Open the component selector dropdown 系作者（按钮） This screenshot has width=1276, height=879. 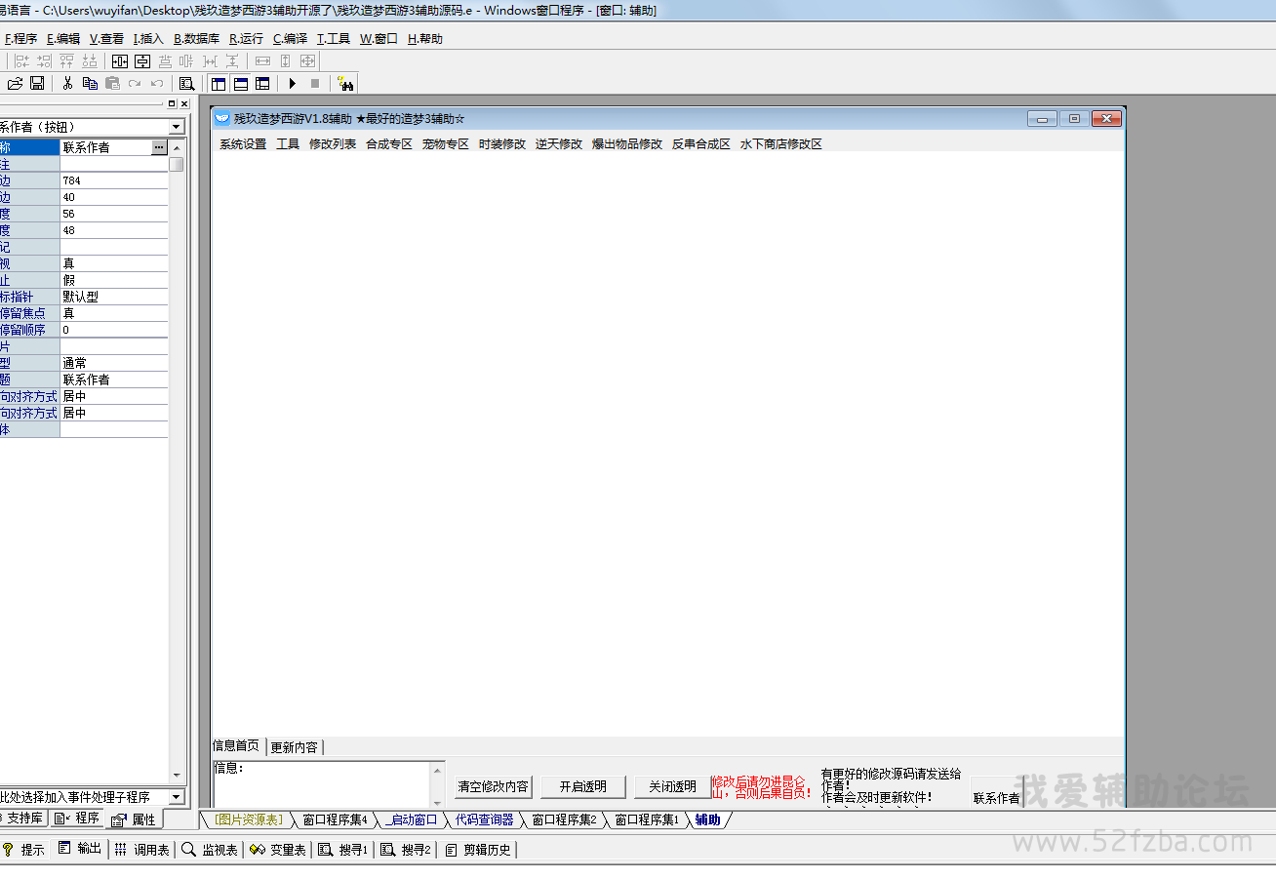(x=177, y=127)
